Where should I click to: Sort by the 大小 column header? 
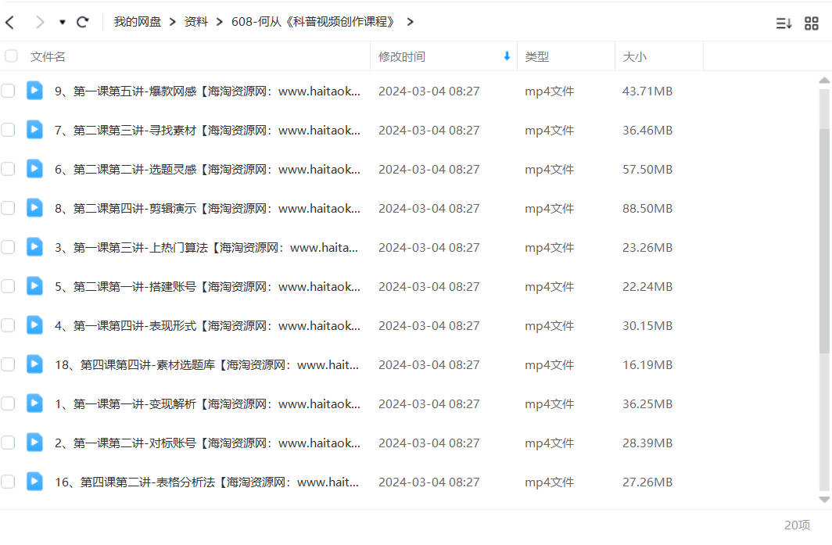click(x=634, y=56)
